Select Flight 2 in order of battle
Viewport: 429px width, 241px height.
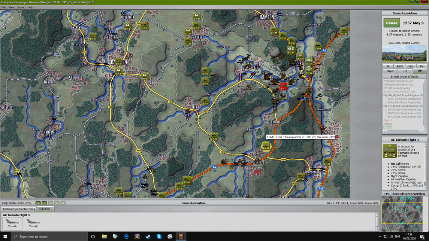click(388, 124)
